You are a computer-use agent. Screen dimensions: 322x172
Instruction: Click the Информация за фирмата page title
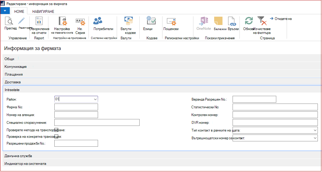pyautogui.click(x=32, y=49)
